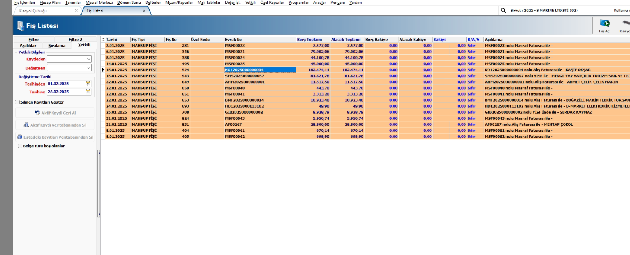Select Evrak No cell MSF00023
Image resolution: width=630 pixels, height=255 pixels.
[x=260, y=46]
